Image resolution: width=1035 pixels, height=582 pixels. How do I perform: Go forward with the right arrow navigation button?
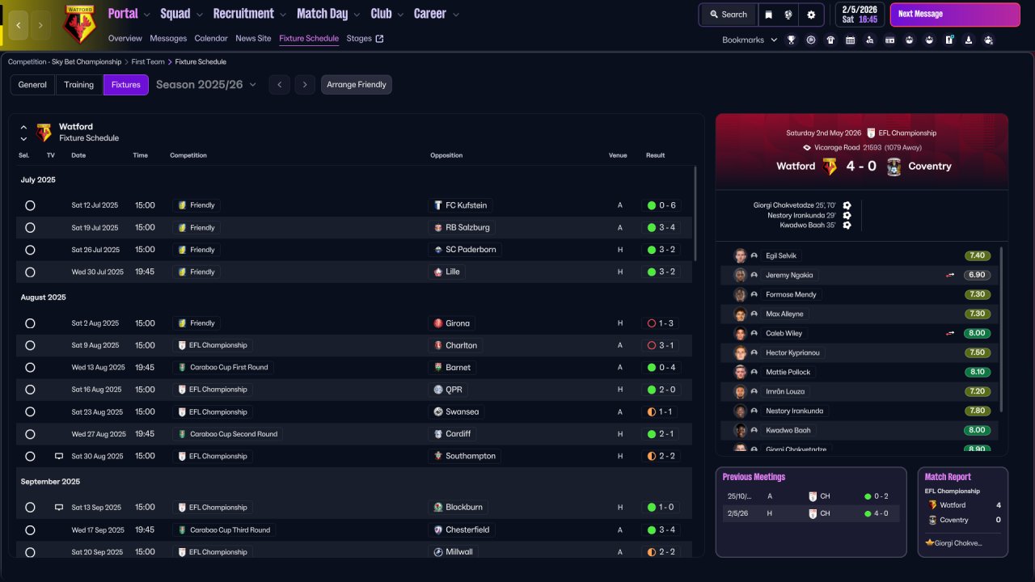click(x=40, y=25)
